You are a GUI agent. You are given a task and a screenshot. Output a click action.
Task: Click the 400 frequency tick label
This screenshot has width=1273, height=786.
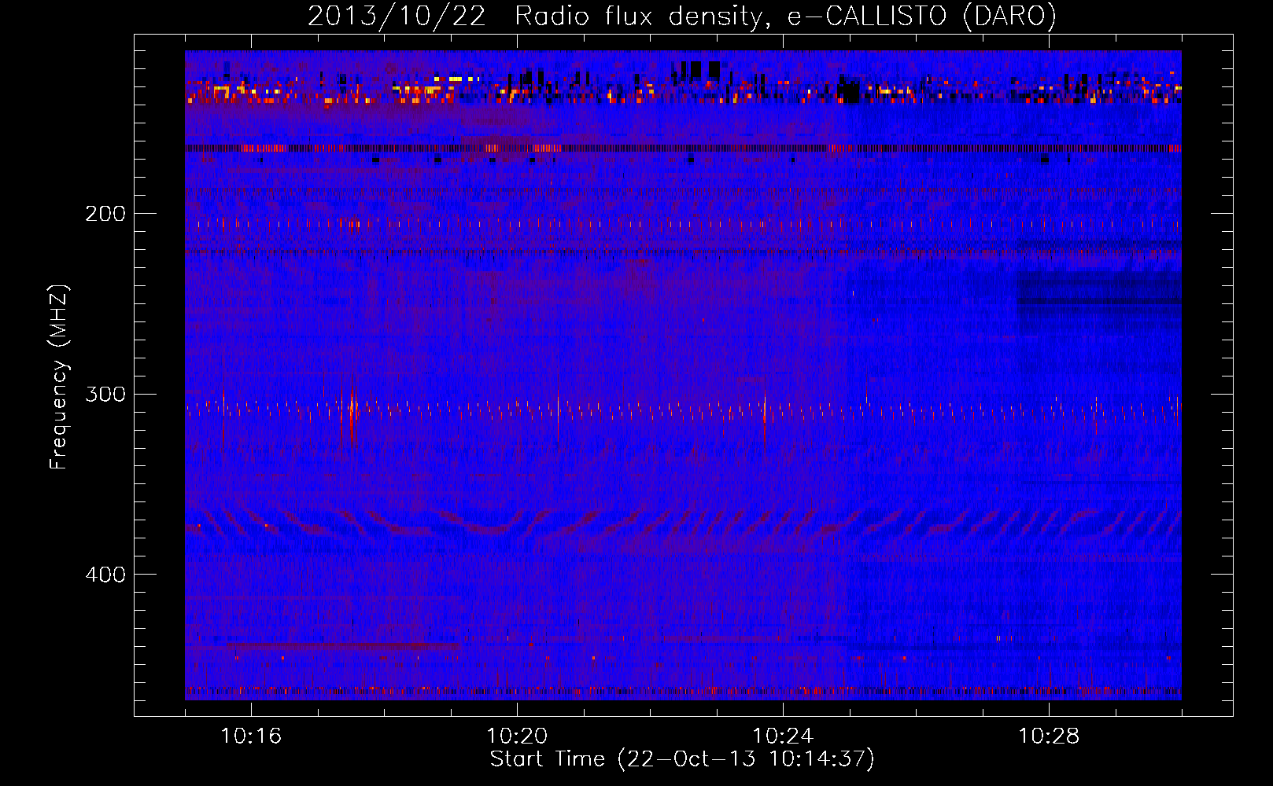pyautogui.click(x=105, y=575)
